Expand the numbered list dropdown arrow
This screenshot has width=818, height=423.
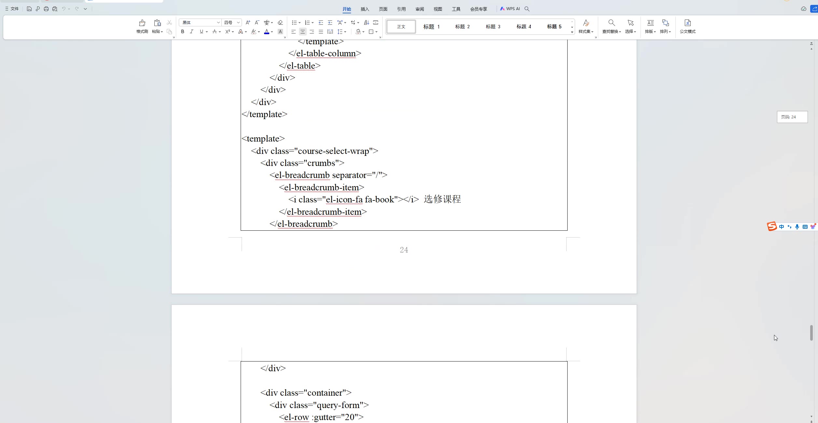tap(313, 23)
